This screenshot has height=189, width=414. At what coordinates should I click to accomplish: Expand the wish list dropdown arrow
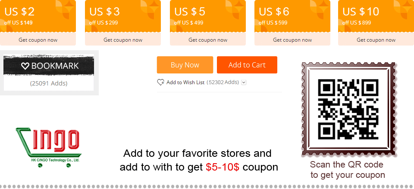click(244, 82)
